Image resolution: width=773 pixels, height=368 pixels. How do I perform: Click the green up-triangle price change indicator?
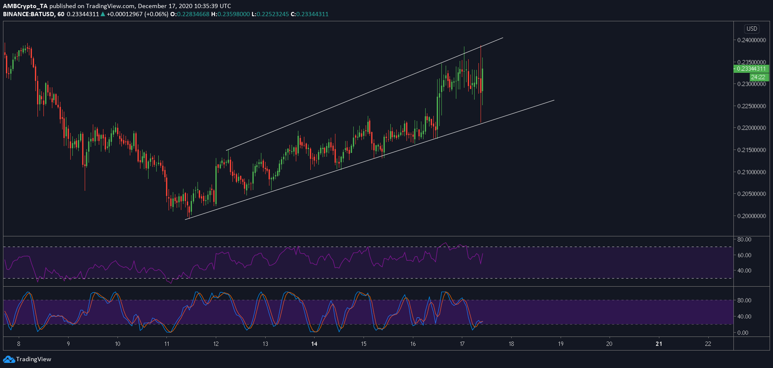(x=103, y=14)
